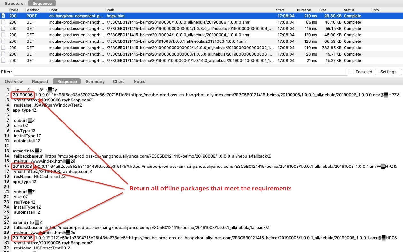Click the 219 ms duration cell
Viewport: 403px width, 252px height.
click(311, 16)
